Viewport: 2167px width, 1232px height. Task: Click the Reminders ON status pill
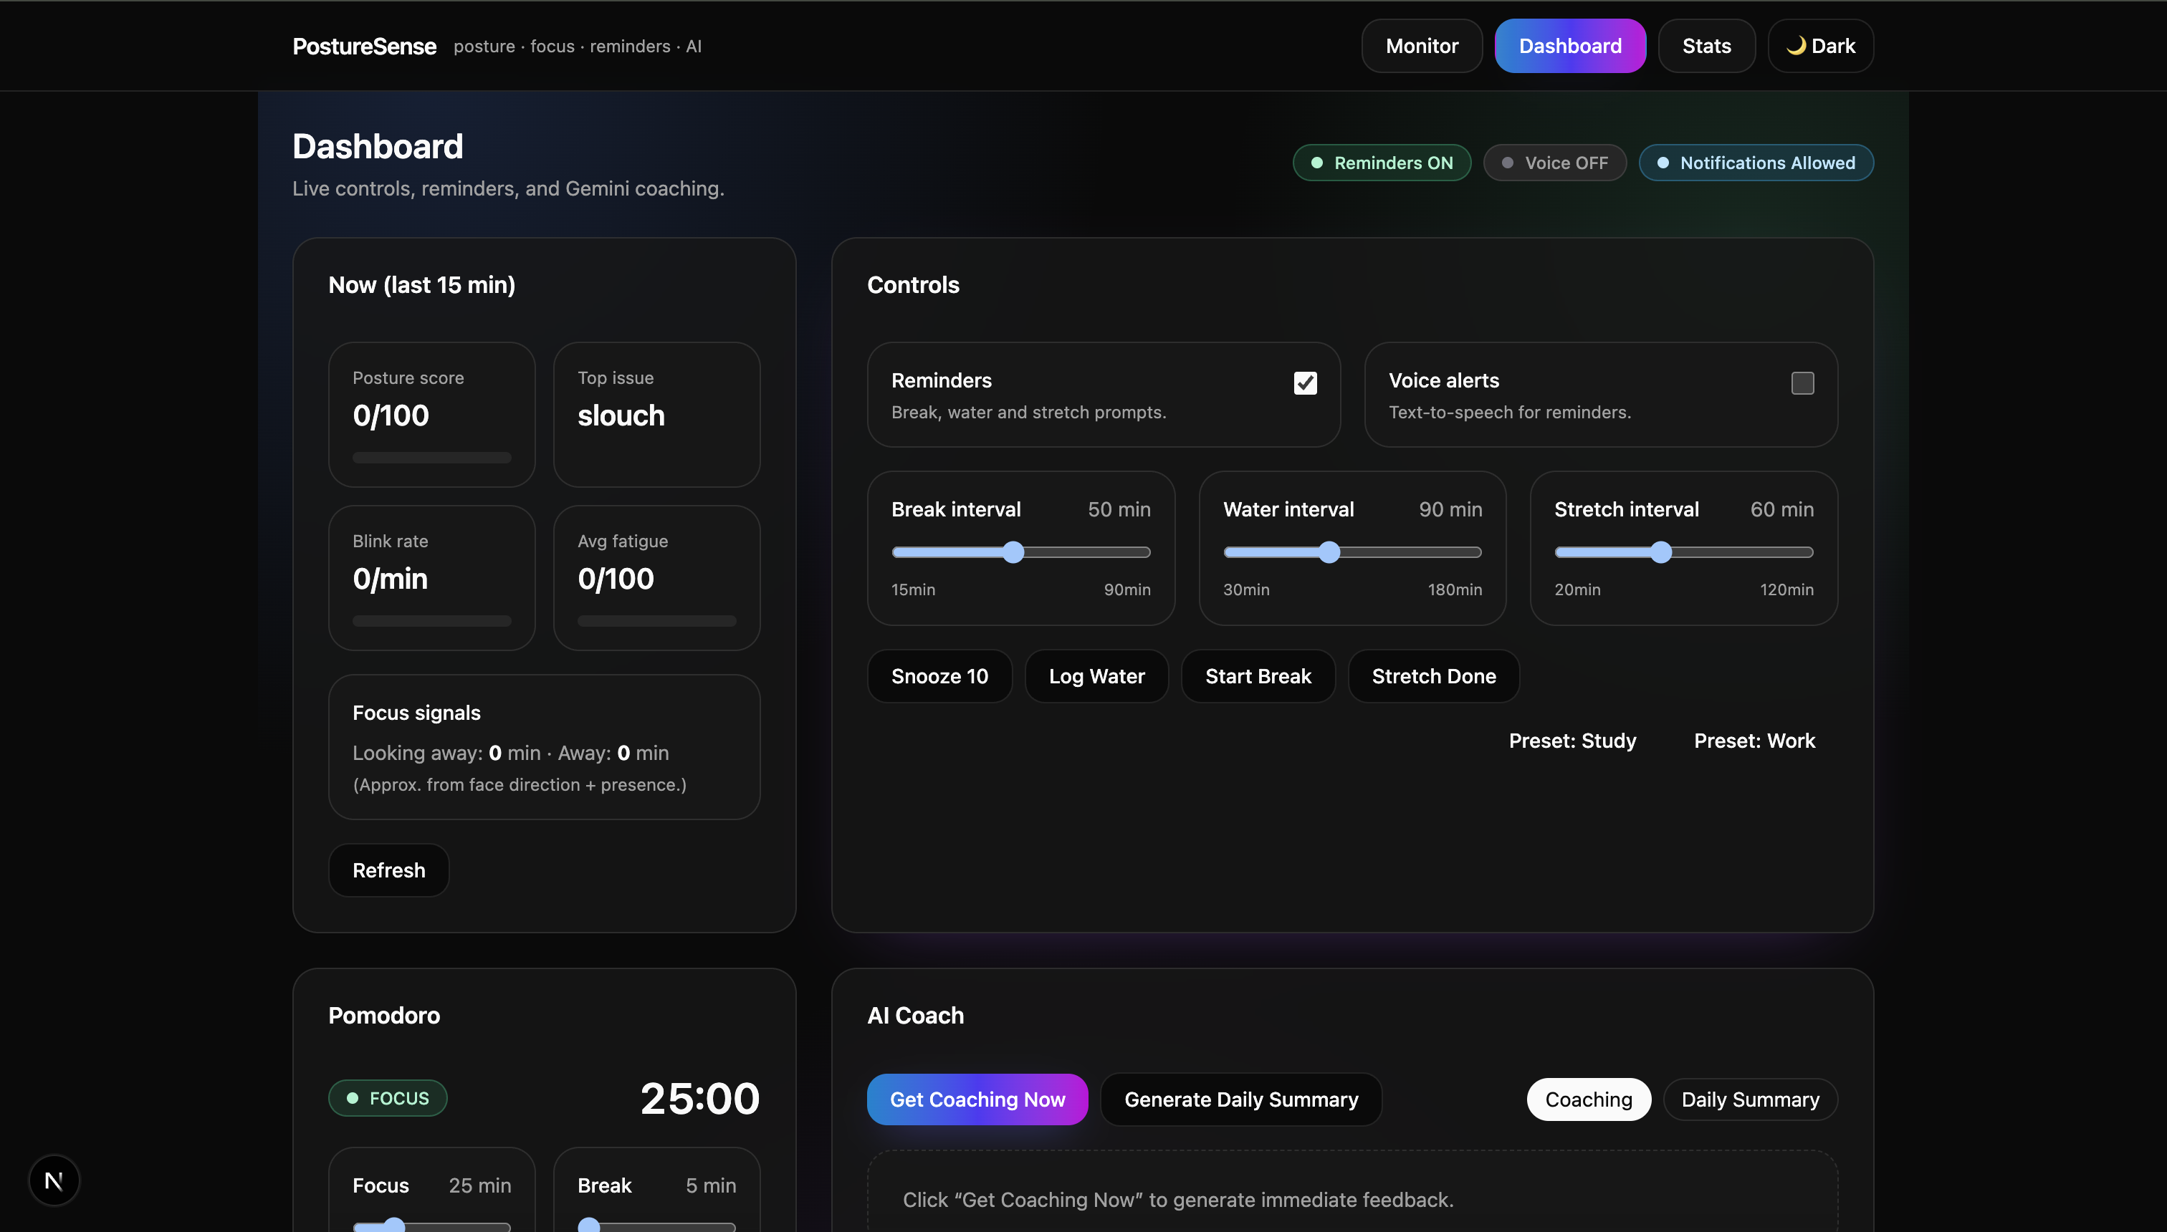1382,163
